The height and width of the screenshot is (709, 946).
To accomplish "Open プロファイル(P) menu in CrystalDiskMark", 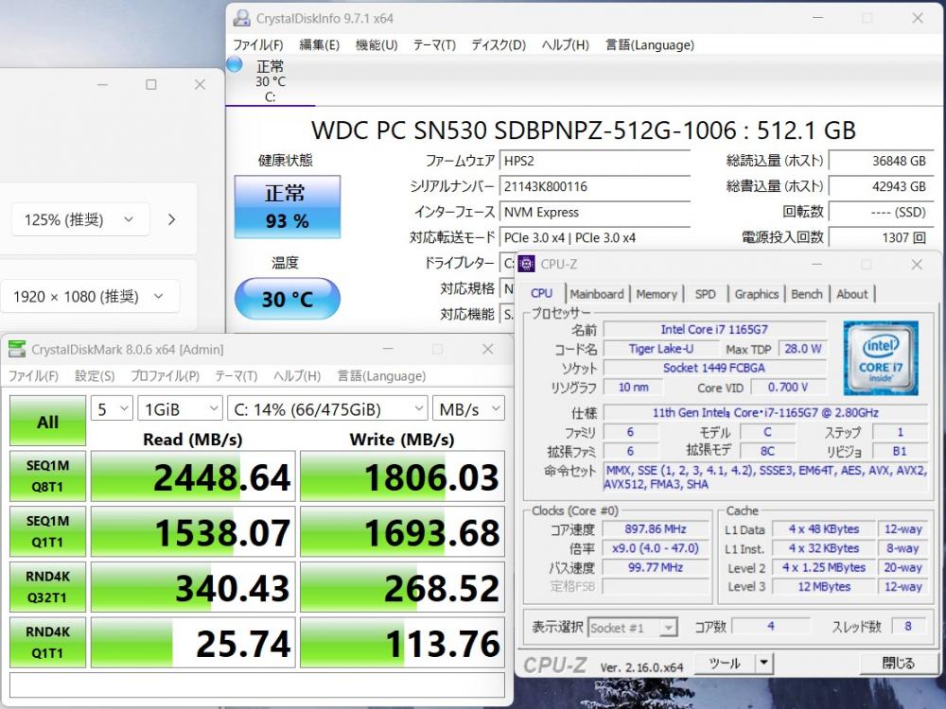I will pyautogui.click(x=166, y=375).
